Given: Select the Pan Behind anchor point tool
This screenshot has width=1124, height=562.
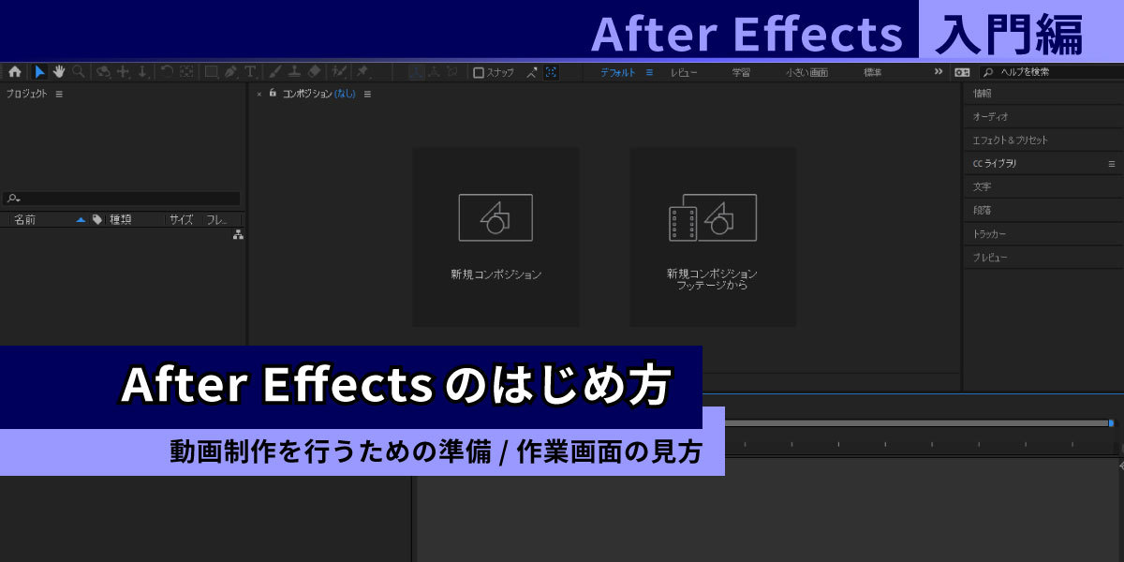Looking at the screenshot, I should [x=186, y=71].
